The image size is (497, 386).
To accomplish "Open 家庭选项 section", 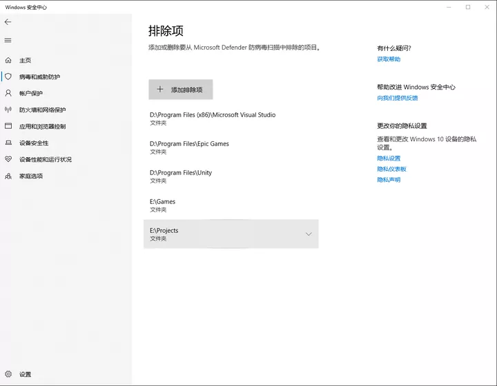I will tap(31, 176).
